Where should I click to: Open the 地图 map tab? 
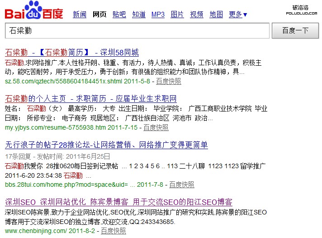[x=216, y=15]
